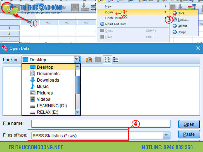Select Documents in Look in list
Viewport: 203px width, 152px height.
[x=48, y=74]
